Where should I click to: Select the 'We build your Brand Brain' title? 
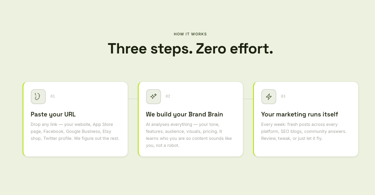point(184,114)
